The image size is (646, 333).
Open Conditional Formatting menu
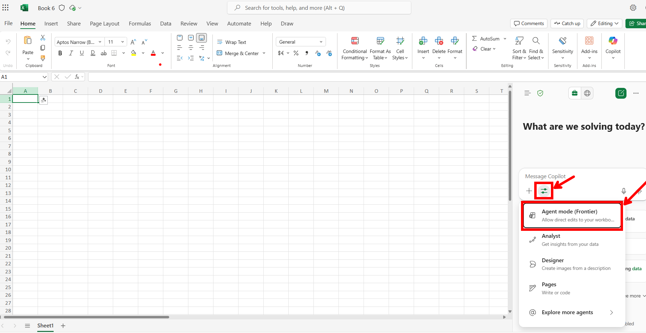[355, 48]
